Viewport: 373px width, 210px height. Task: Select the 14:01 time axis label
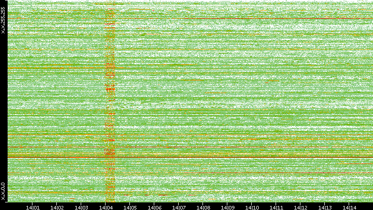coord(32,207)
